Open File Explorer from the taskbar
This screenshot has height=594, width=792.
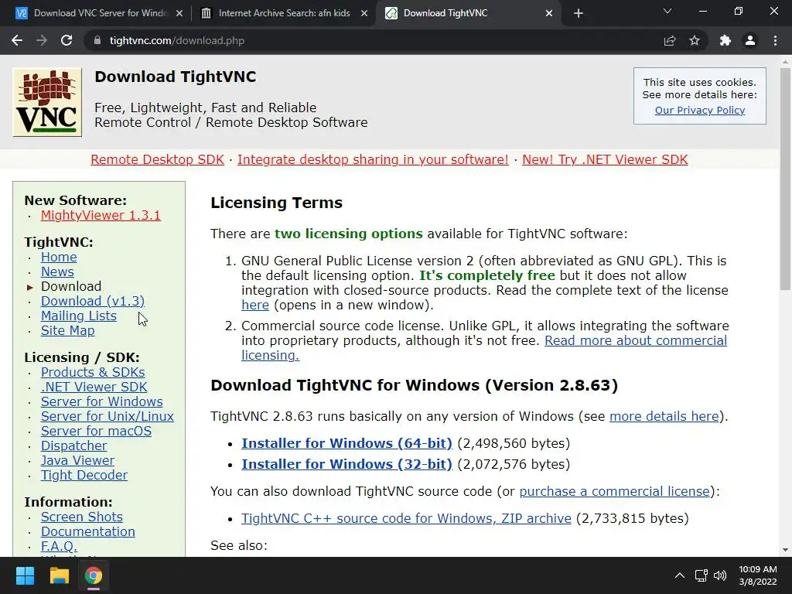point(59,575)
